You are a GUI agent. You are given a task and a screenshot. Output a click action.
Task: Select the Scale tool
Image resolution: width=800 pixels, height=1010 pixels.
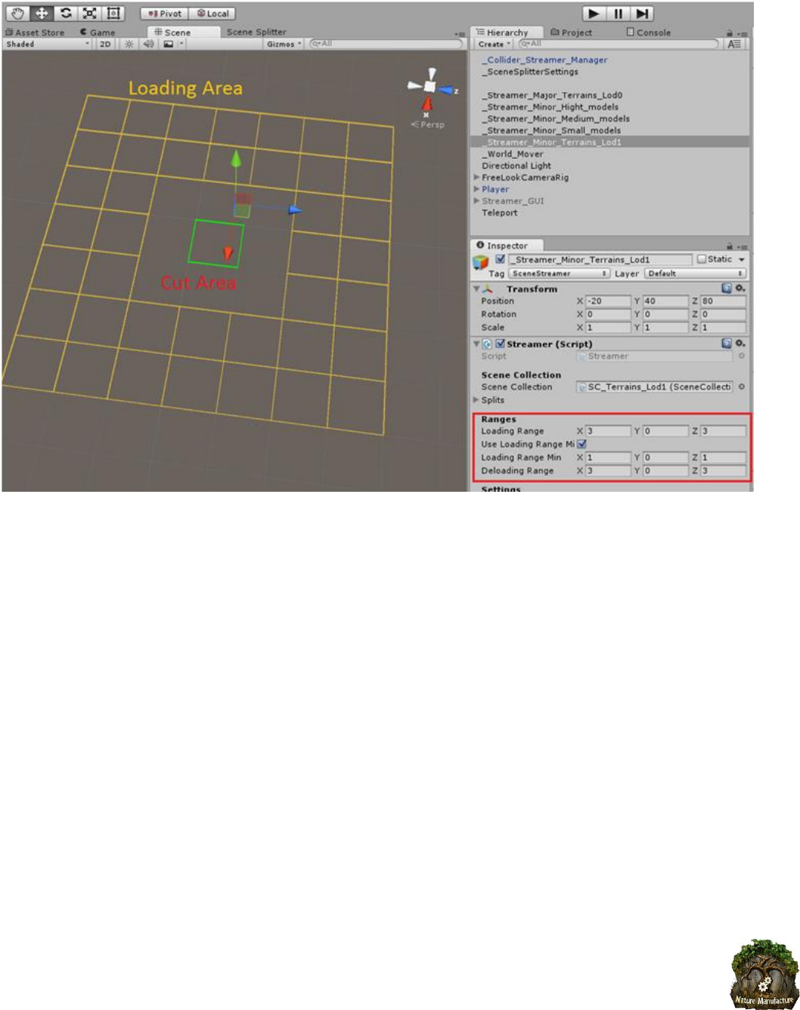click(89, 14)
